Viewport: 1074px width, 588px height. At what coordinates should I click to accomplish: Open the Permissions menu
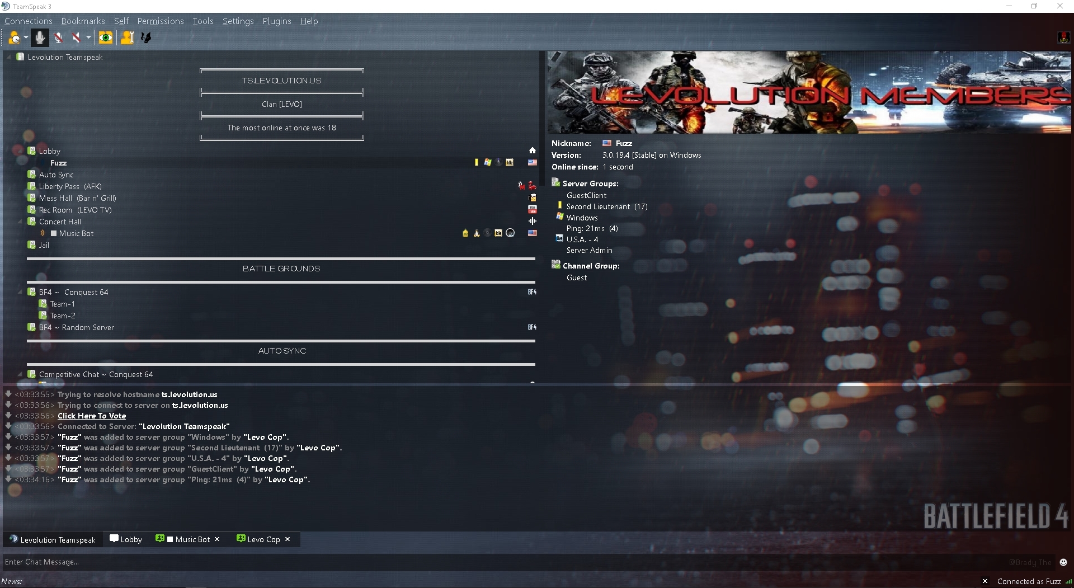tap(161, 21)
